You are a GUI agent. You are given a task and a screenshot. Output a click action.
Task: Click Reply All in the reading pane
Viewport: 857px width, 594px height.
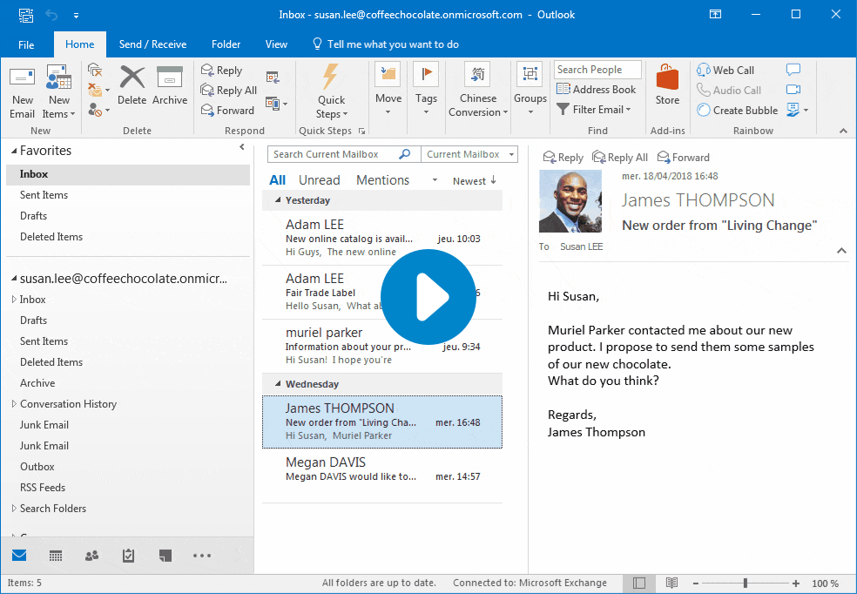[620, 158]
